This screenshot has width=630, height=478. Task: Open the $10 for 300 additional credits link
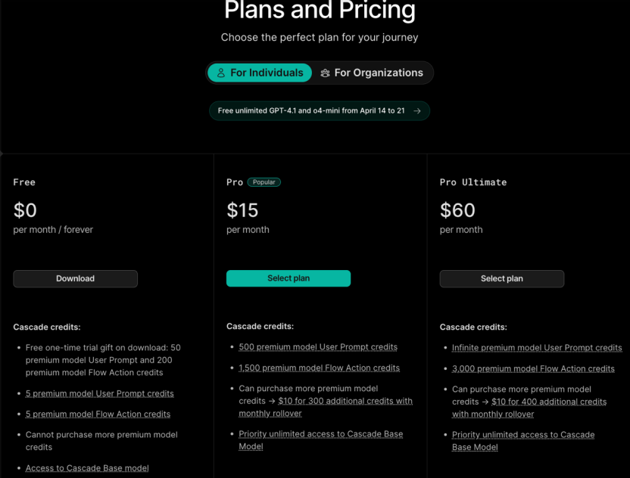[x=345, y=402]
